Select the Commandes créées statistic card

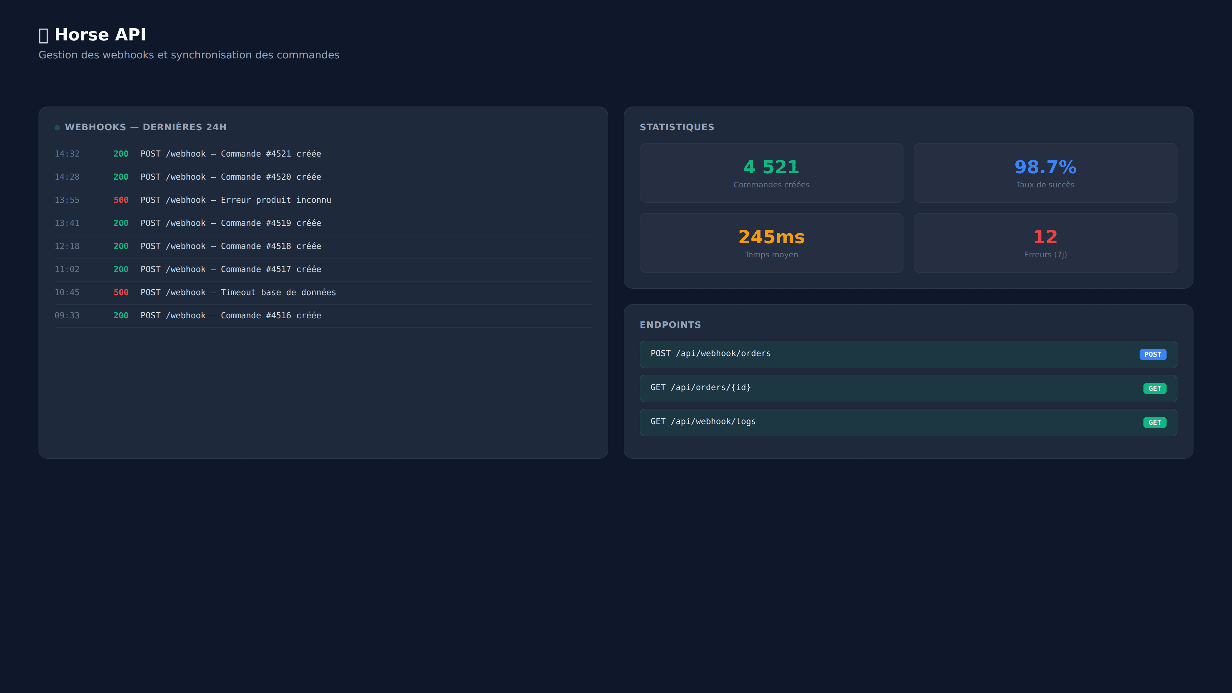(770, 173)
